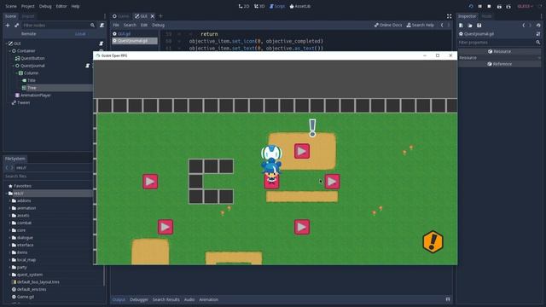Go to previous folder in the FileSystem dock

click(7, 167)
